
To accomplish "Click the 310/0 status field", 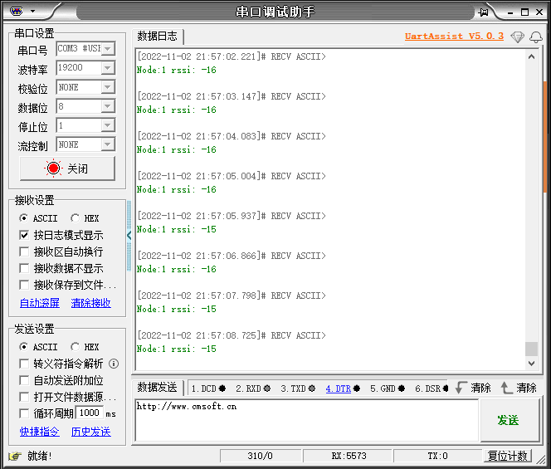I will point(260,456).
